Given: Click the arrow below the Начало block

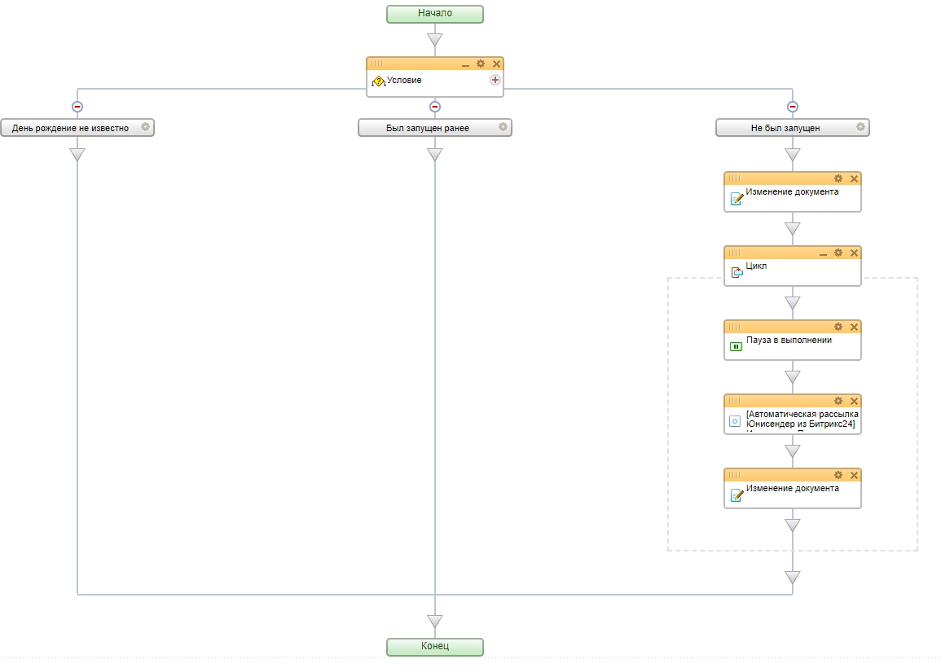Looking at the screenshot, I should pyautogui.click(x=435, y=39).
